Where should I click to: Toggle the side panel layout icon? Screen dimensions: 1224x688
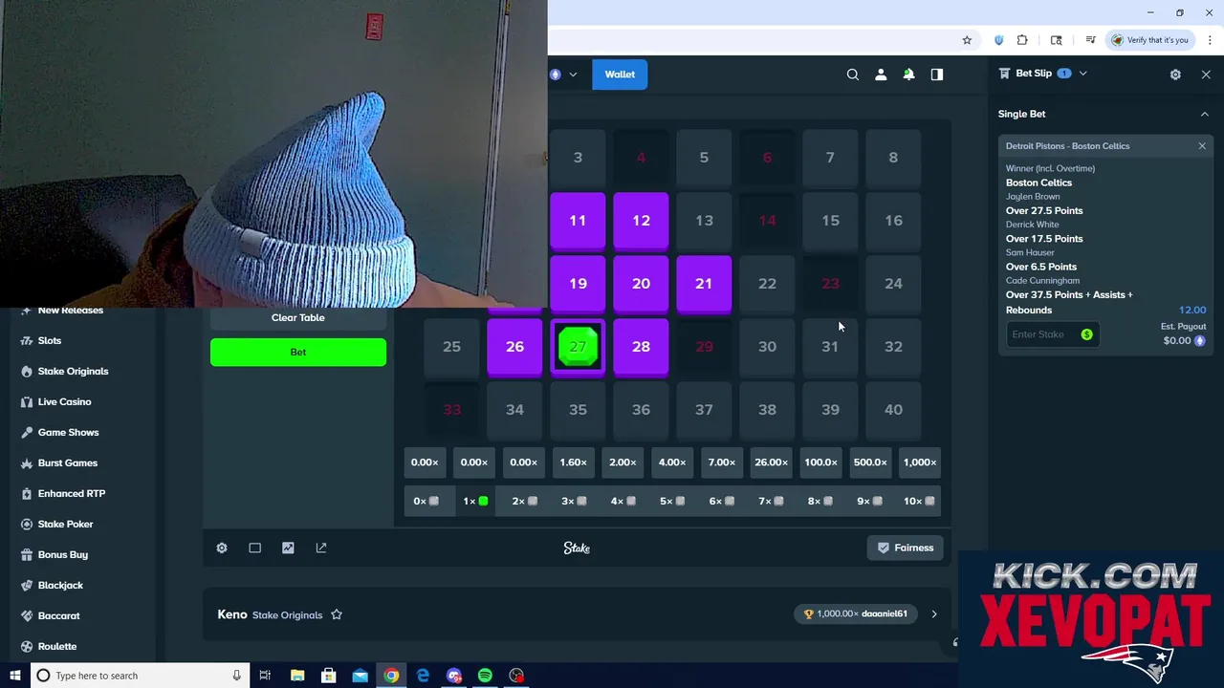[937, 75]
